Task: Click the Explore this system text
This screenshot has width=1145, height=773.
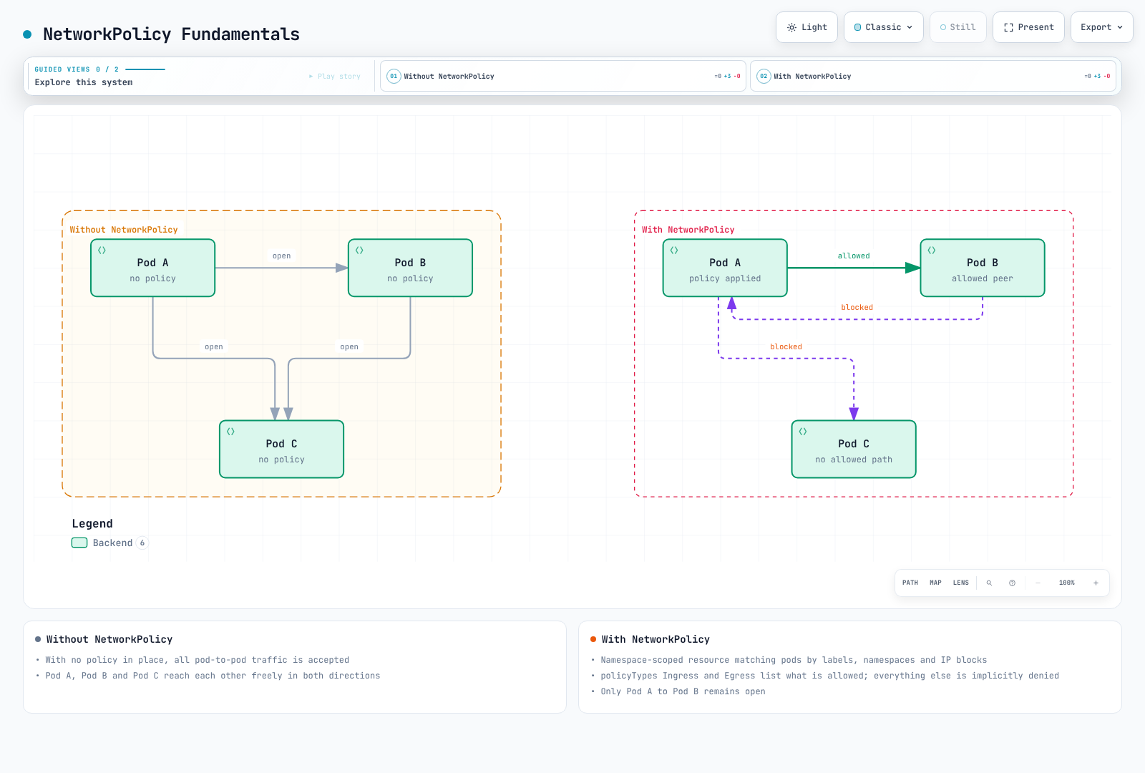Action: pos(84,82)
